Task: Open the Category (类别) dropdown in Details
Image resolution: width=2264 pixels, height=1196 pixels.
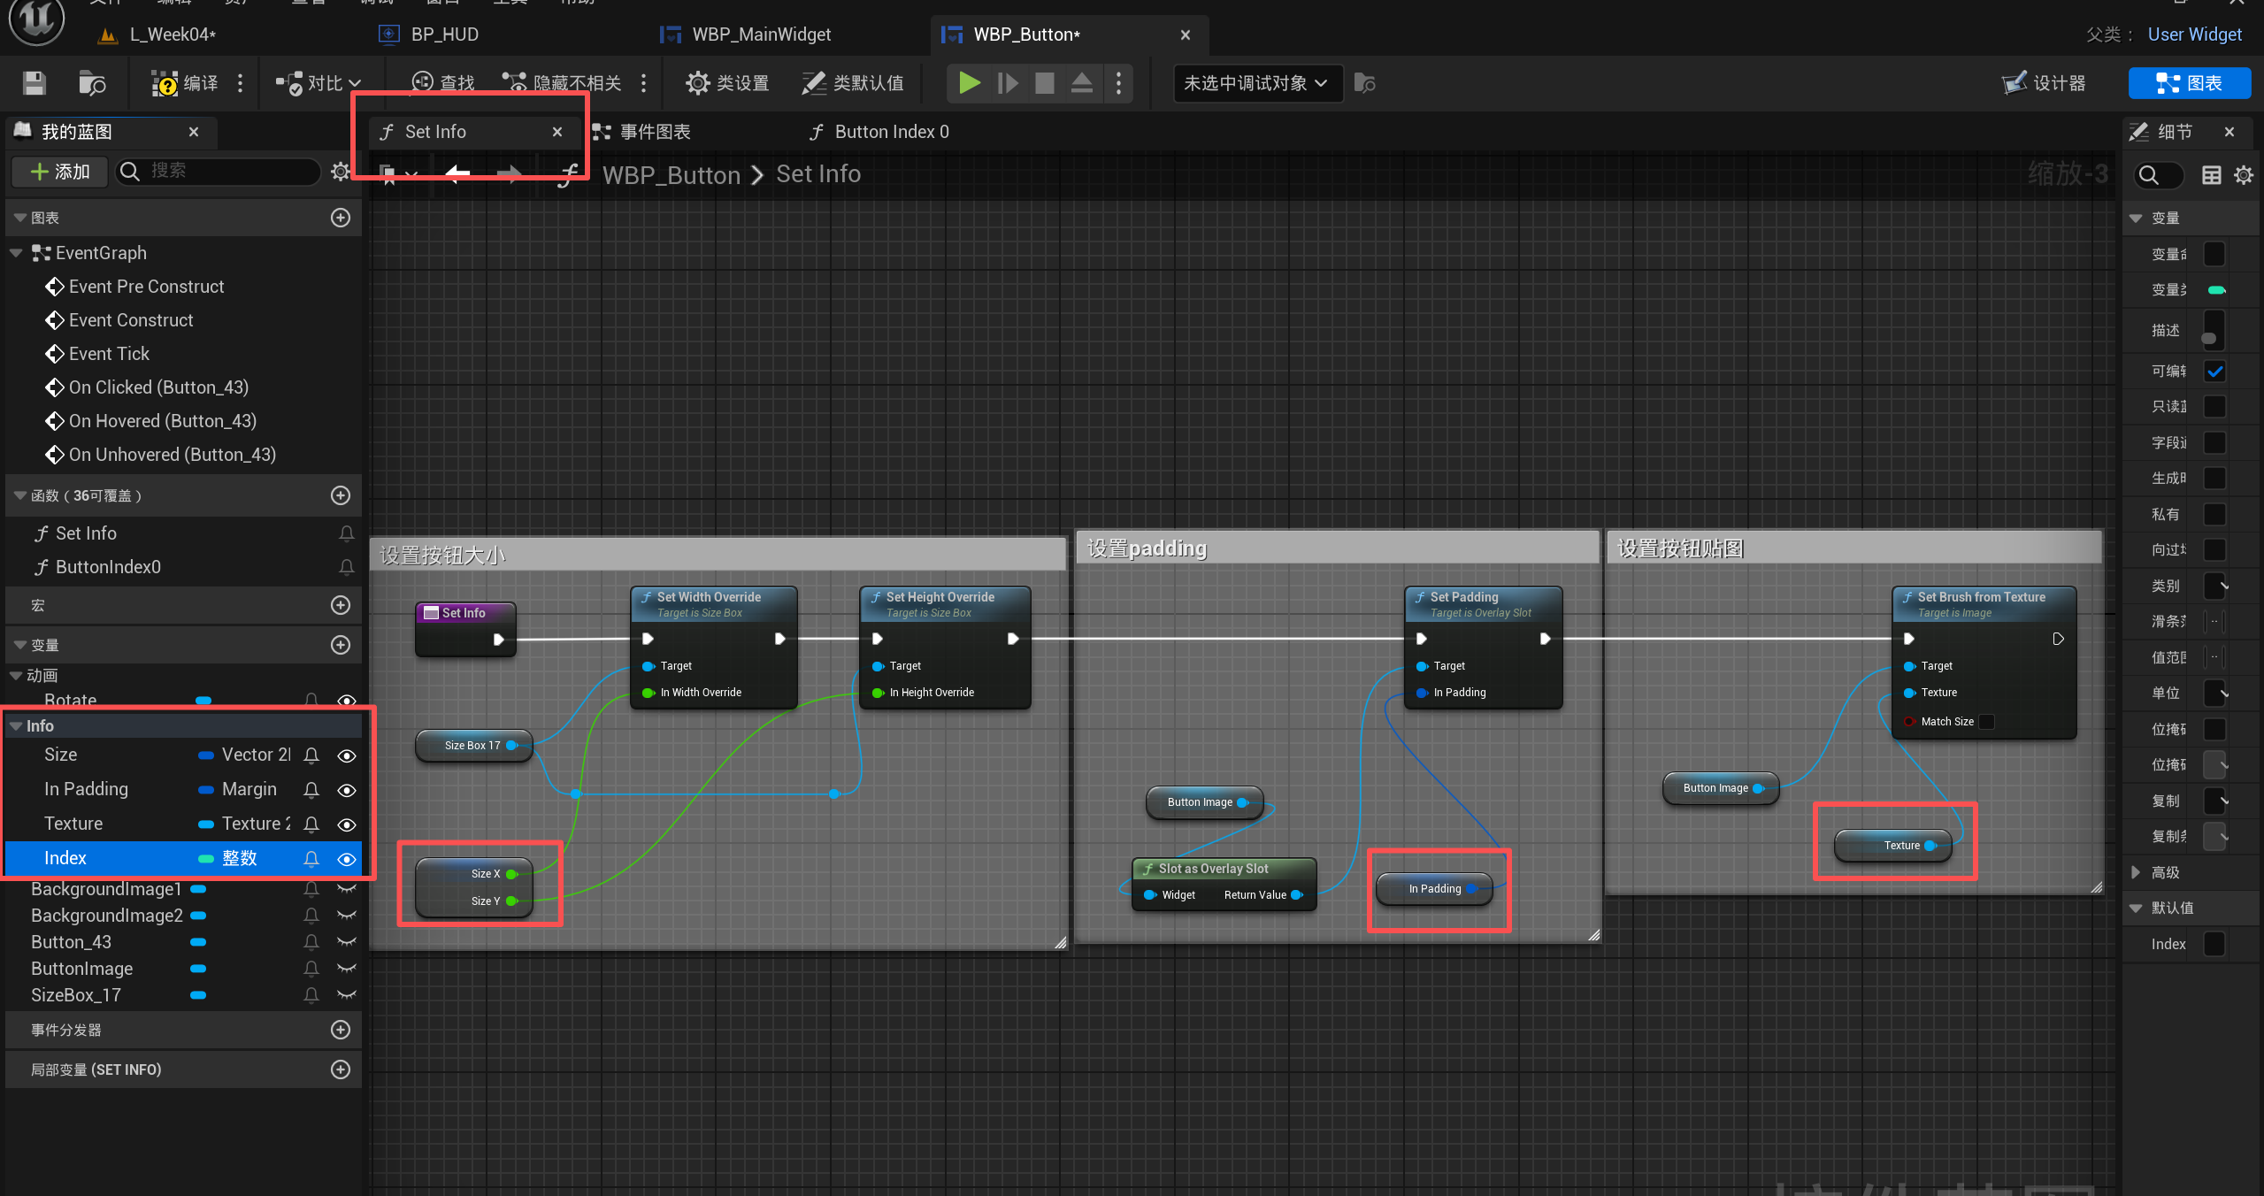Action: 2216,586
